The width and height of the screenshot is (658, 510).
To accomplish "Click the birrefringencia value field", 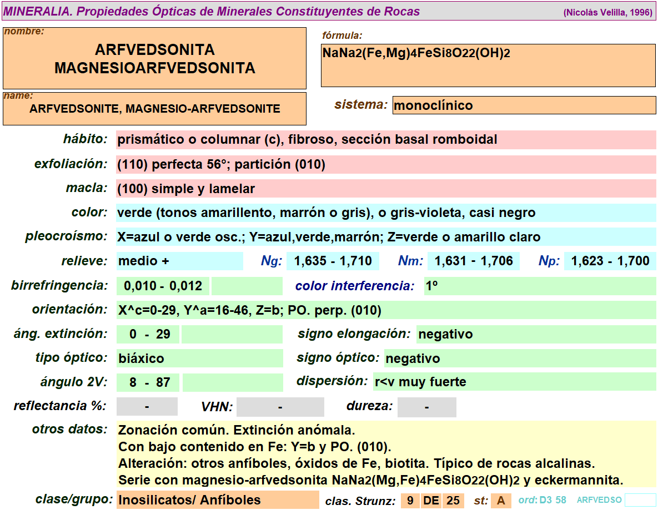I will coord(163,286).
